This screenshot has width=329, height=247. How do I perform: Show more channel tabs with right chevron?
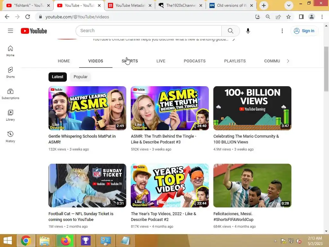288,61
